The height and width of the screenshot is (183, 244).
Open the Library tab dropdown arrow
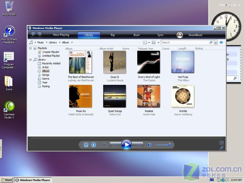[x=89, y=38]
